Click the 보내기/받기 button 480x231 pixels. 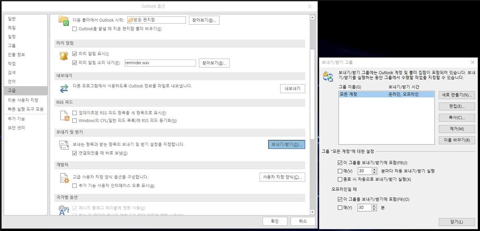coord(286,144)
